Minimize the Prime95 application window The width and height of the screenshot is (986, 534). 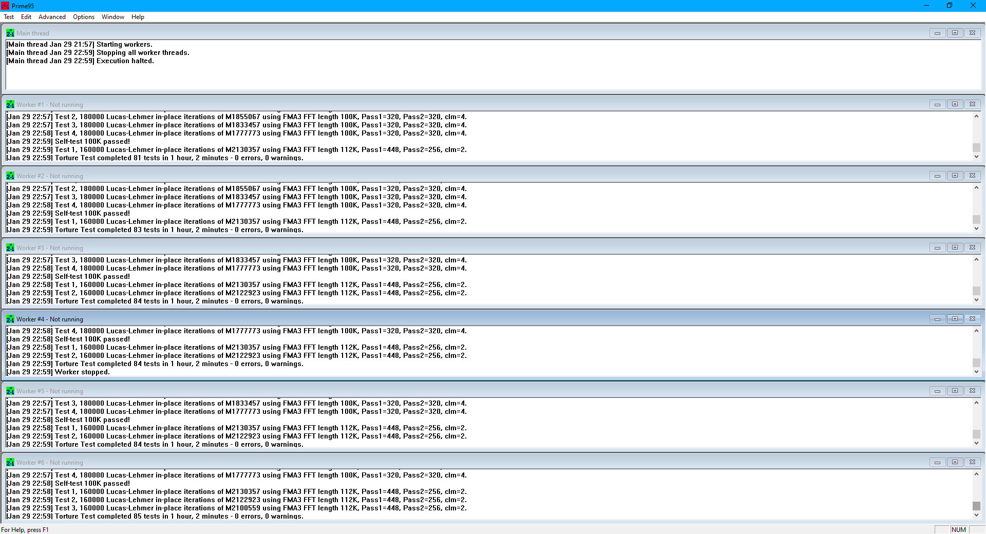pyautogui.click(x=926, y=6)
